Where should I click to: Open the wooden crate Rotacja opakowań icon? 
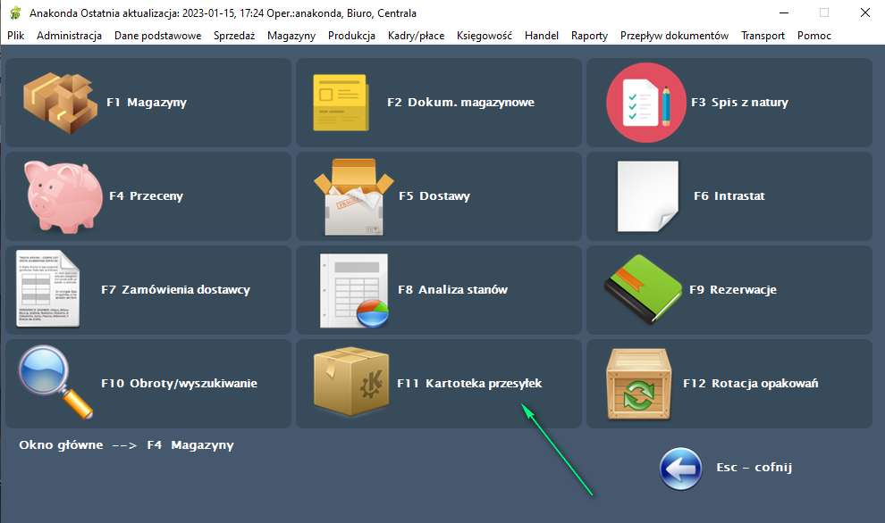point(636,383)
